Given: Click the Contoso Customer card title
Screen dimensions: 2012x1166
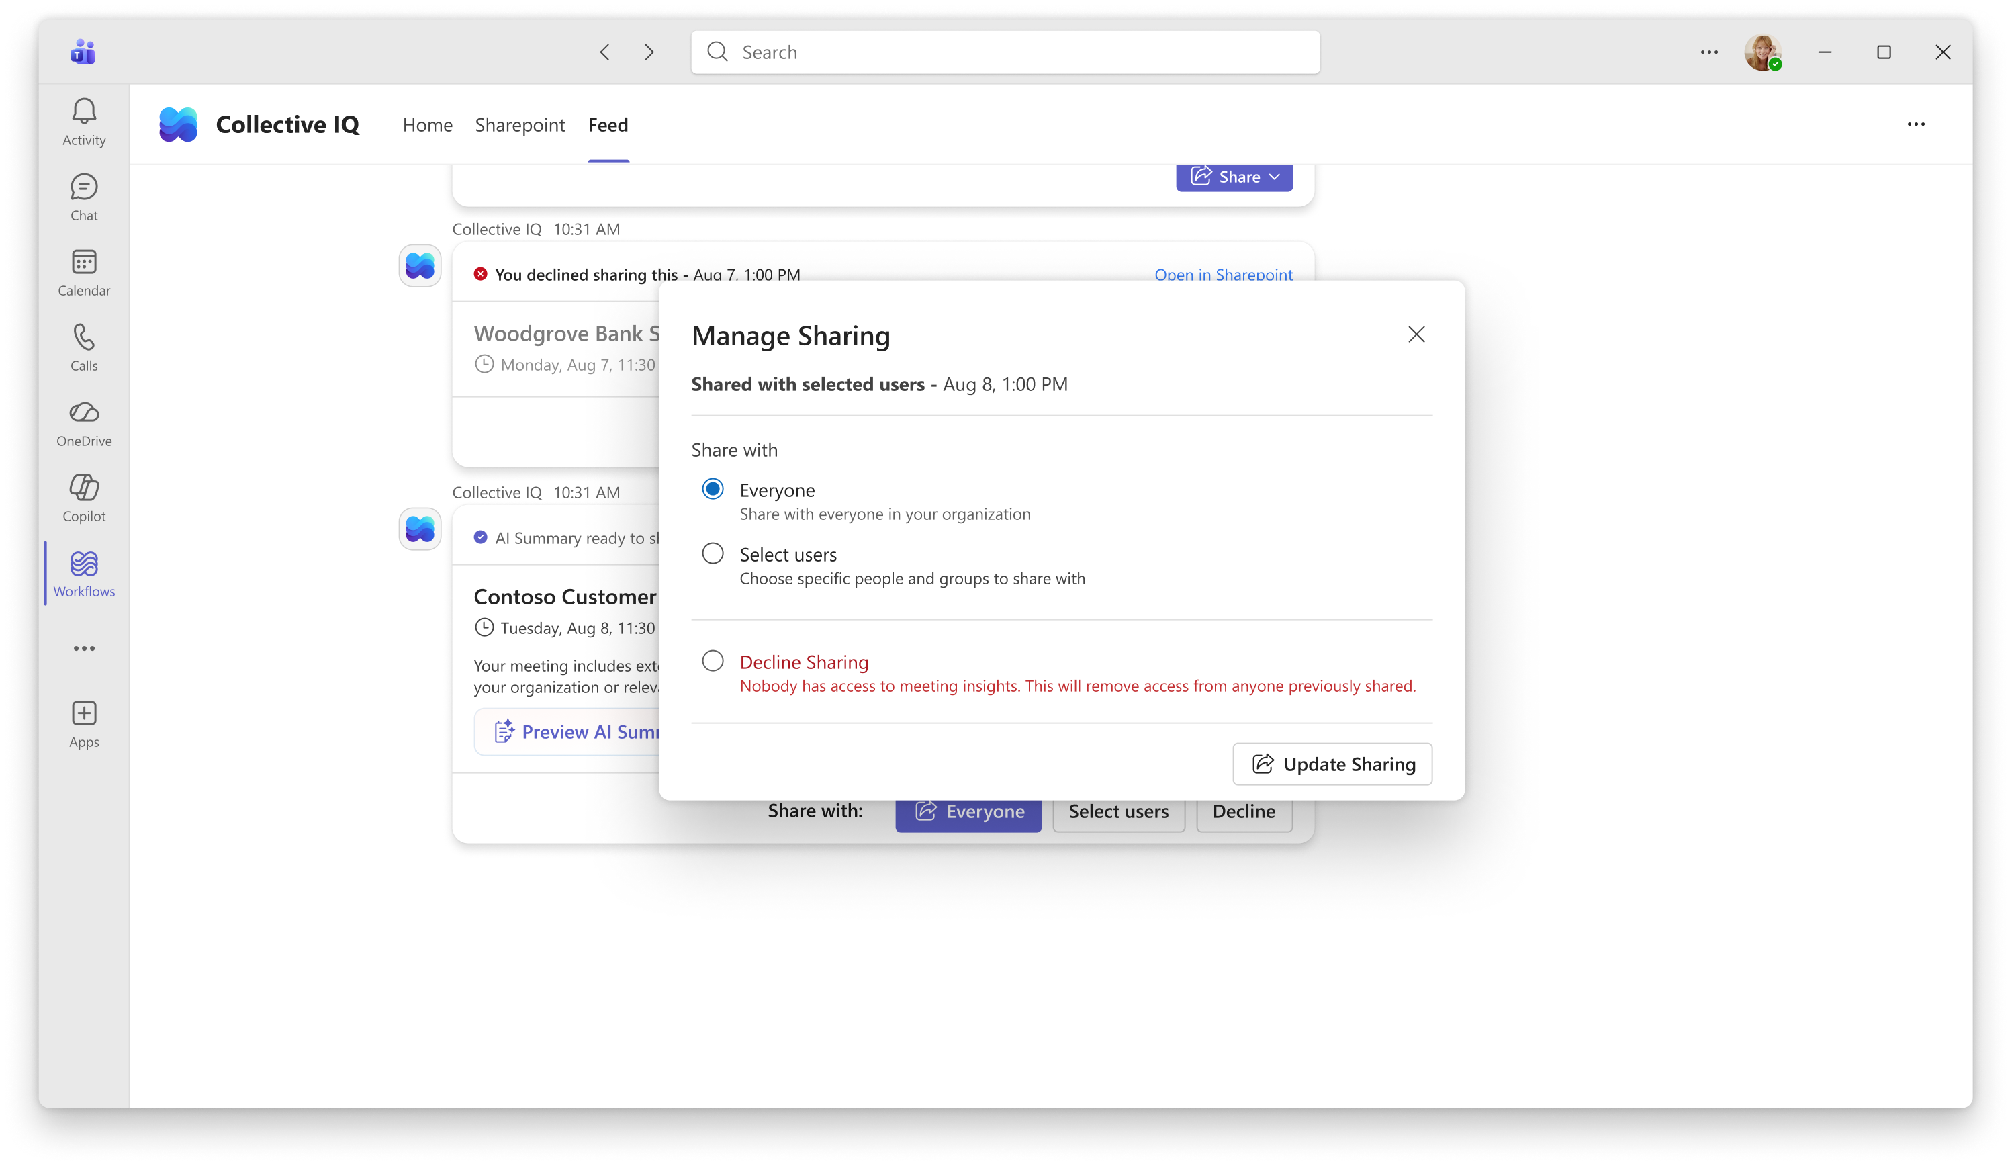Looking at the screenshot, I should coord(565,596).
